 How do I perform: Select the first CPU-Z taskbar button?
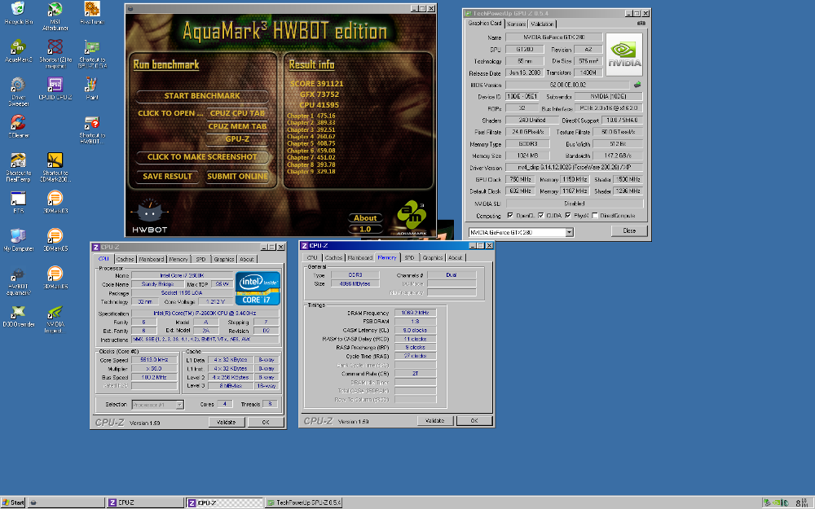click(x=145, y=502)
